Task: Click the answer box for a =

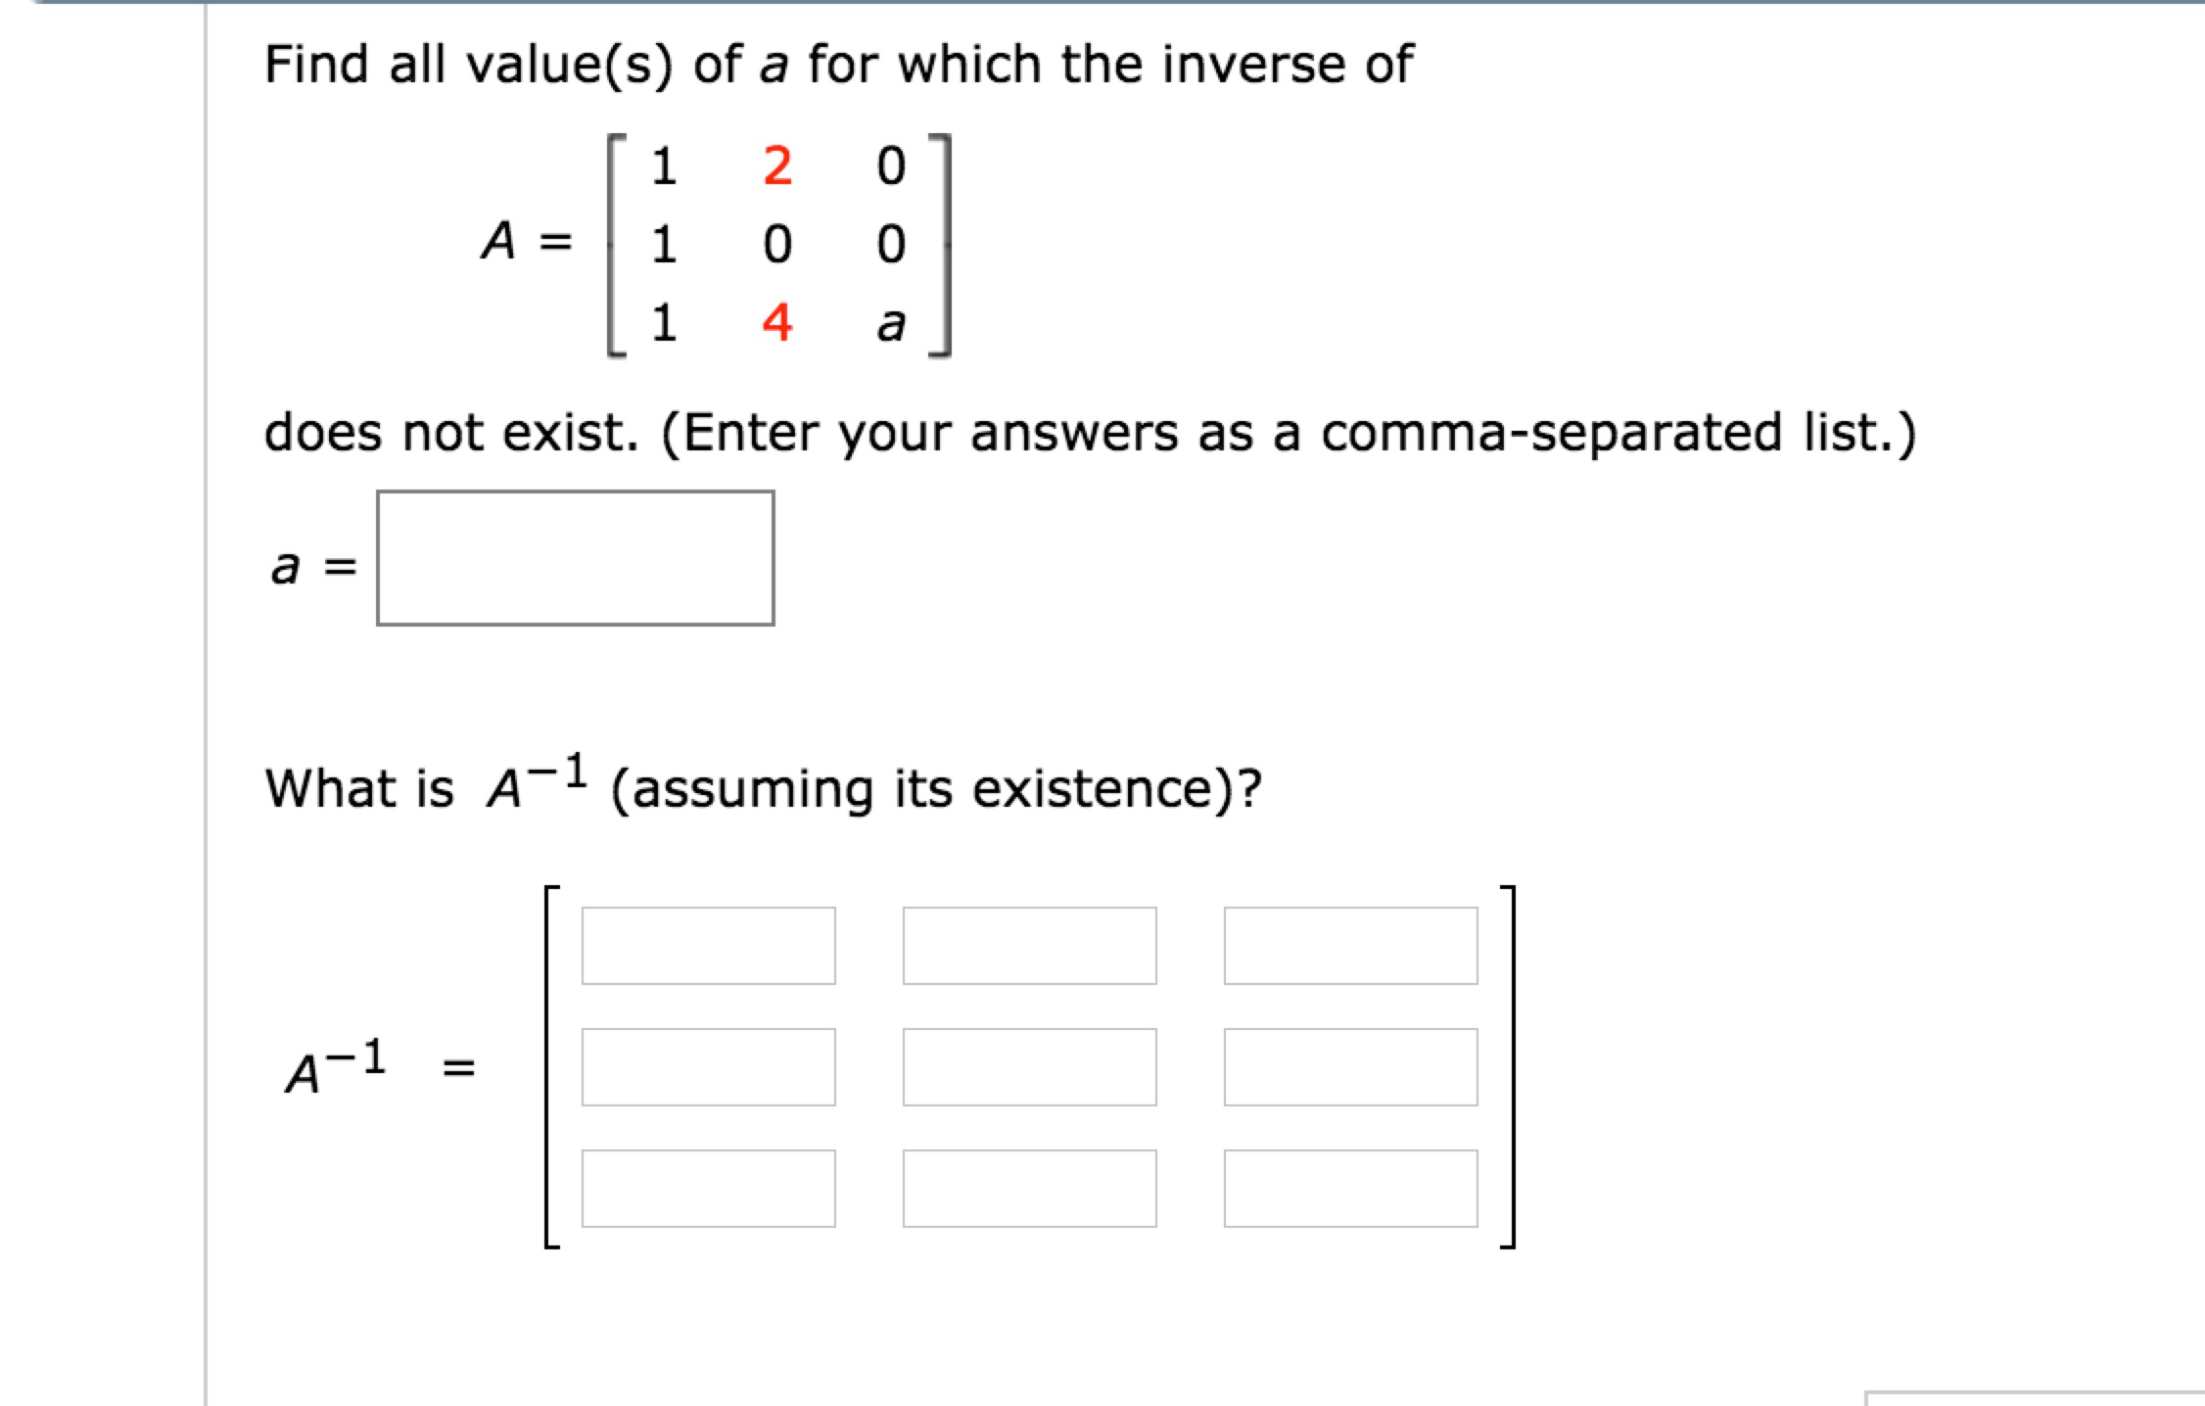Action: pos(576,558)
